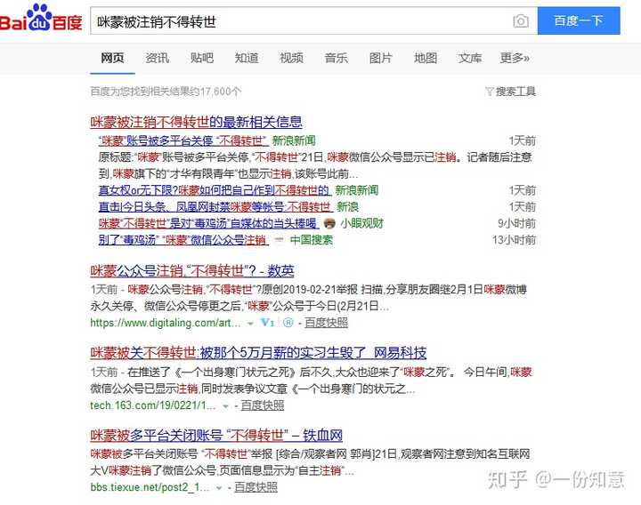This screenshot has height=505, width=641.
Task: Open 百度快照 for the tiexue result
Action: [x=256, y=487]
